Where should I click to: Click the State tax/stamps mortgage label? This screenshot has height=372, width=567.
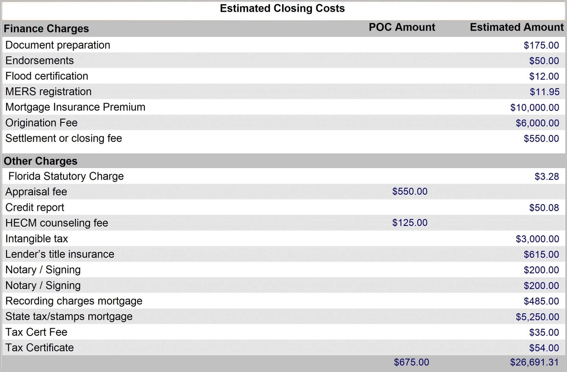pyautogui.click(x=69, y=316)
